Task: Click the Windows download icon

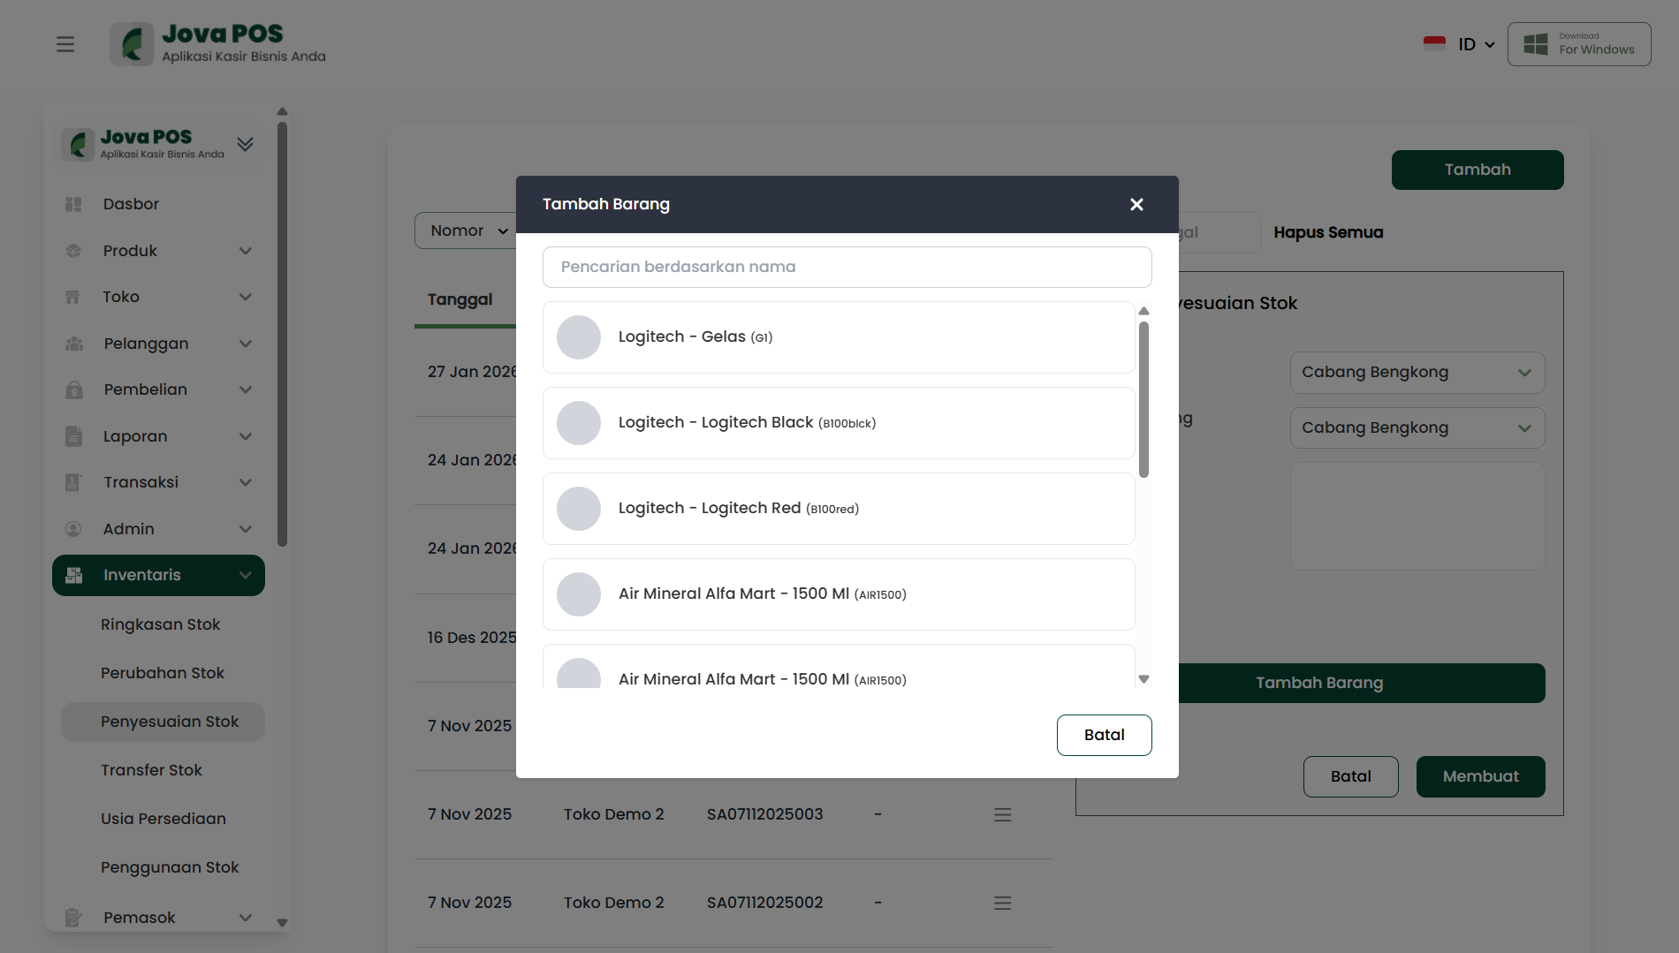Action: pyautogui.click(x=1536, y=44)
